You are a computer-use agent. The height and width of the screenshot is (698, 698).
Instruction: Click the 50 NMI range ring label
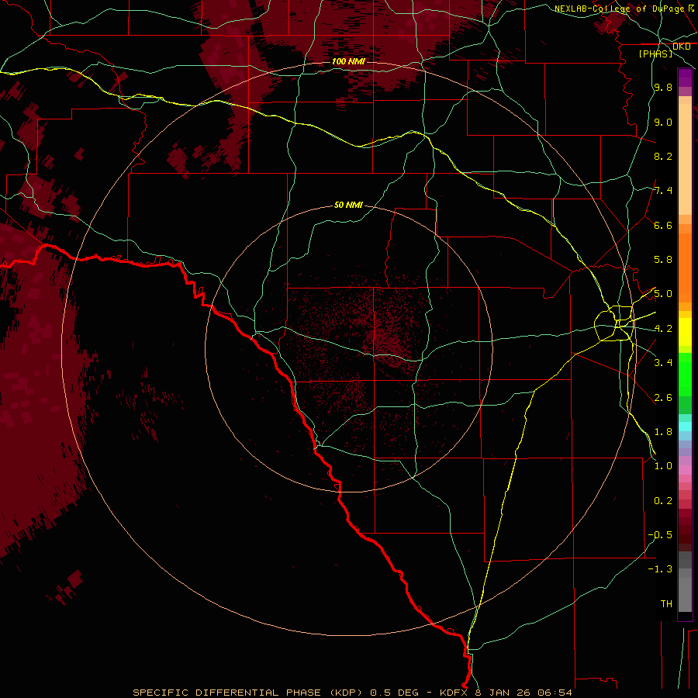(348, 205)
